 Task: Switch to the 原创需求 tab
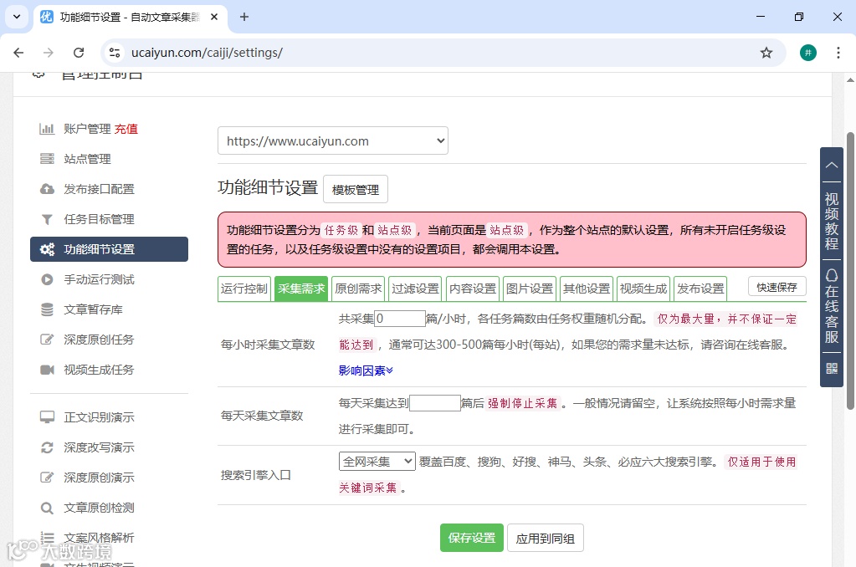click(358, 289)
